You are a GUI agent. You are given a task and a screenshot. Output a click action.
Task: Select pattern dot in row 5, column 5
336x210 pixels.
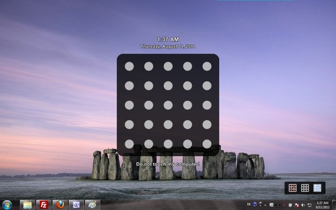click(207, 144)
